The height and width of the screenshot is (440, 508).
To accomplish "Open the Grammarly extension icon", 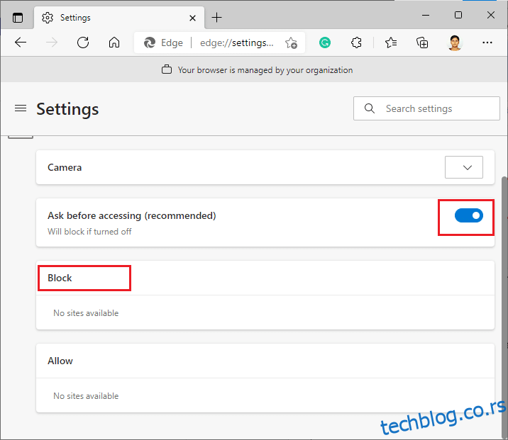I will (x=325, y=43).
